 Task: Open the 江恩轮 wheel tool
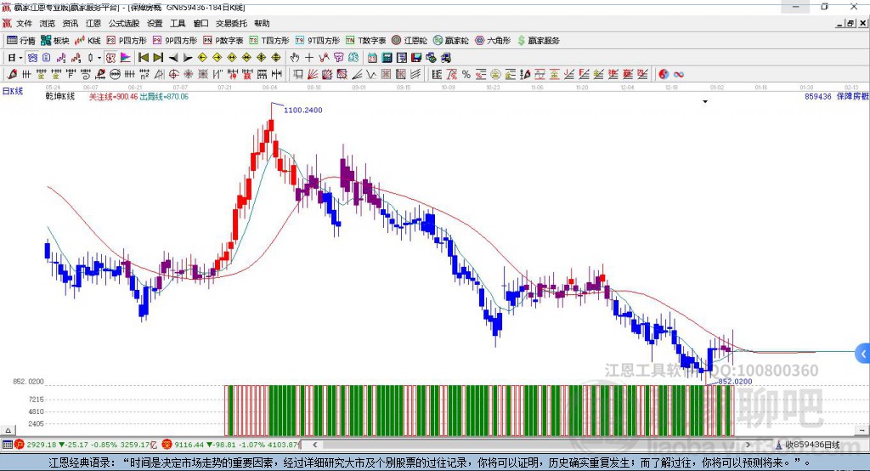pyautogui.click(x=415, y=40)
